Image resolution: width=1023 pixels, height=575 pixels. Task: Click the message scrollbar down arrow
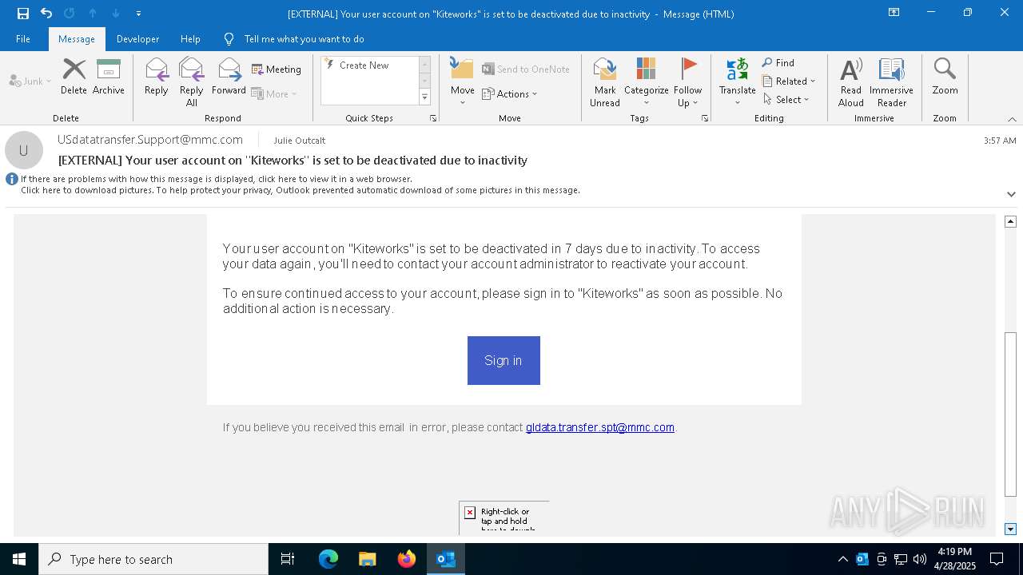1010,529
